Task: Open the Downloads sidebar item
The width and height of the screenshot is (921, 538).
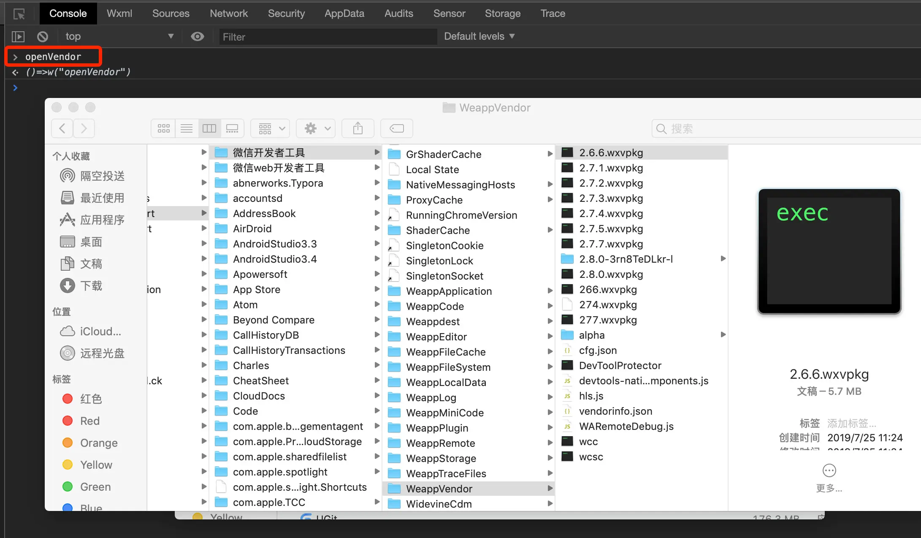Action: [x=91, y=286]
